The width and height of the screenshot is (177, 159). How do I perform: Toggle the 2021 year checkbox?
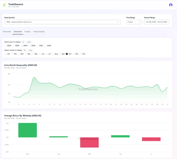pyautogui.click(x=37, y=46)
